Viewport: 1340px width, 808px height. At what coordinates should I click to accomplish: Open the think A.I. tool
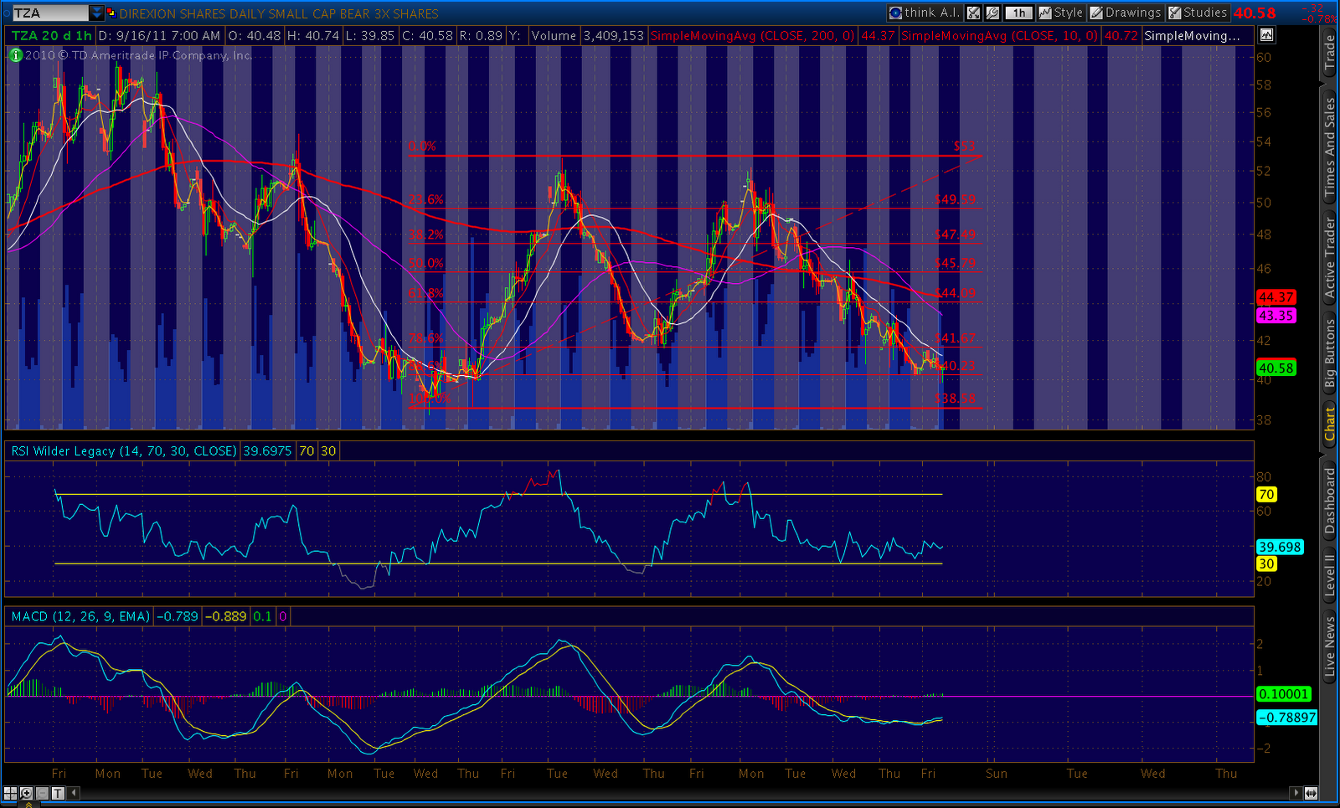point(925,13)
